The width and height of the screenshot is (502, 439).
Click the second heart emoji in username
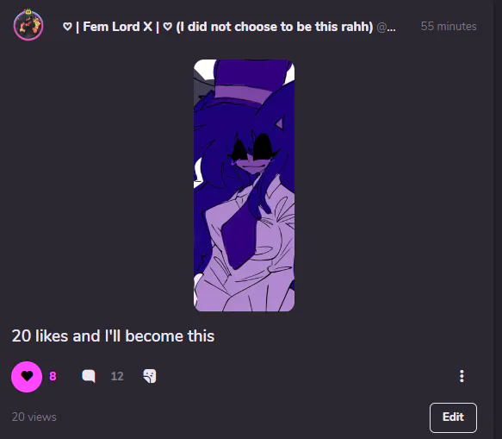point(167,27)
